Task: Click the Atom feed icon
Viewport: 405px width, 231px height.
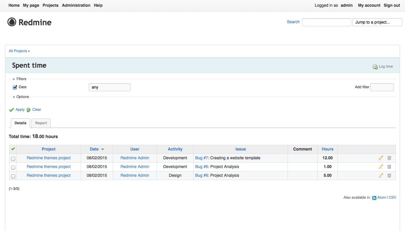Action: (x=374, y=198)
